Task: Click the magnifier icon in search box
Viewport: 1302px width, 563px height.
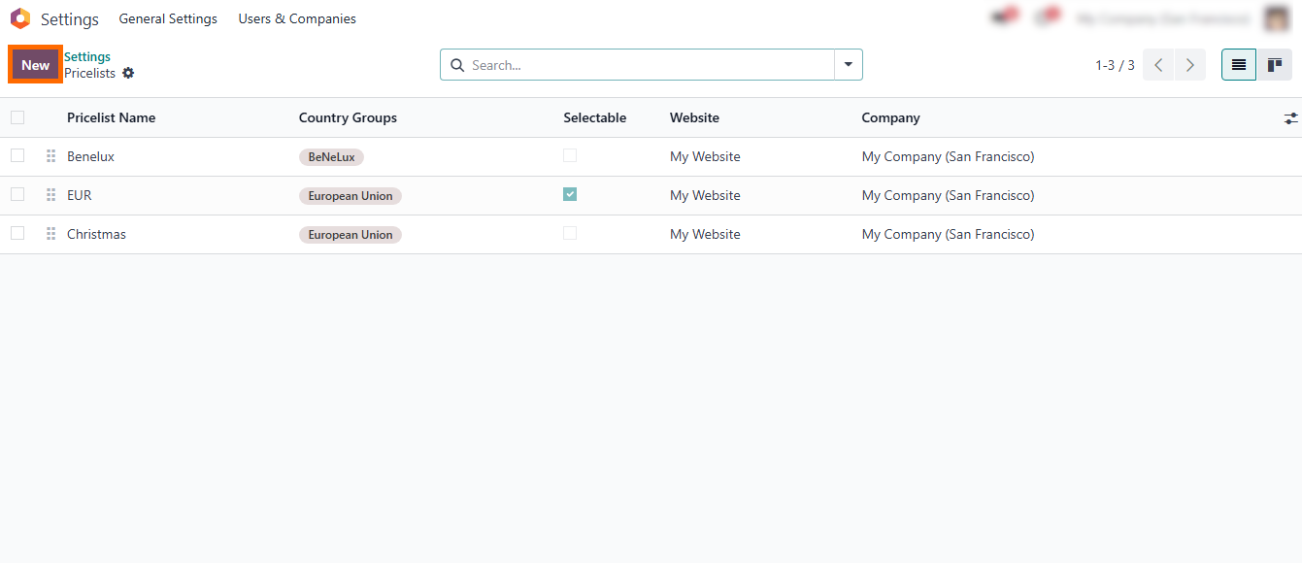Action: coord(457,65)
